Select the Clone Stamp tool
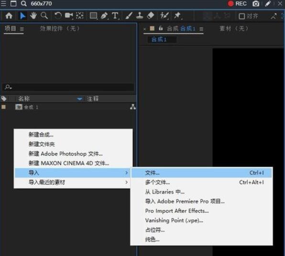Image resolution: width=285 pixels, height=256 pixels. (140, 16)
